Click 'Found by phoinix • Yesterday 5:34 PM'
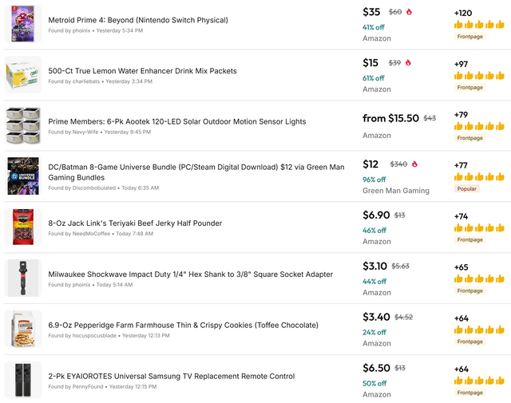Image resolution: width=511 pixels, height=403 pixels. pyautogui.click(x=96, y=30)
